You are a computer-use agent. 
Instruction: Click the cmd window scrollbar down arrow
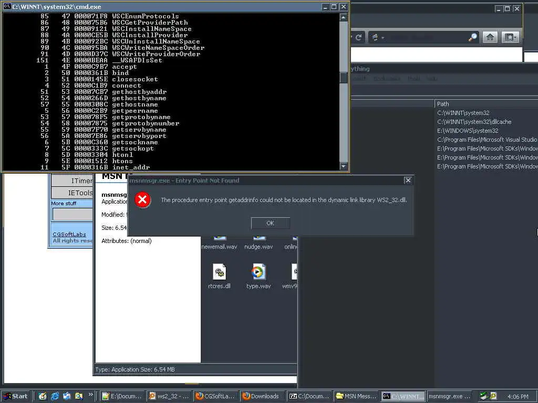(344, 166)
